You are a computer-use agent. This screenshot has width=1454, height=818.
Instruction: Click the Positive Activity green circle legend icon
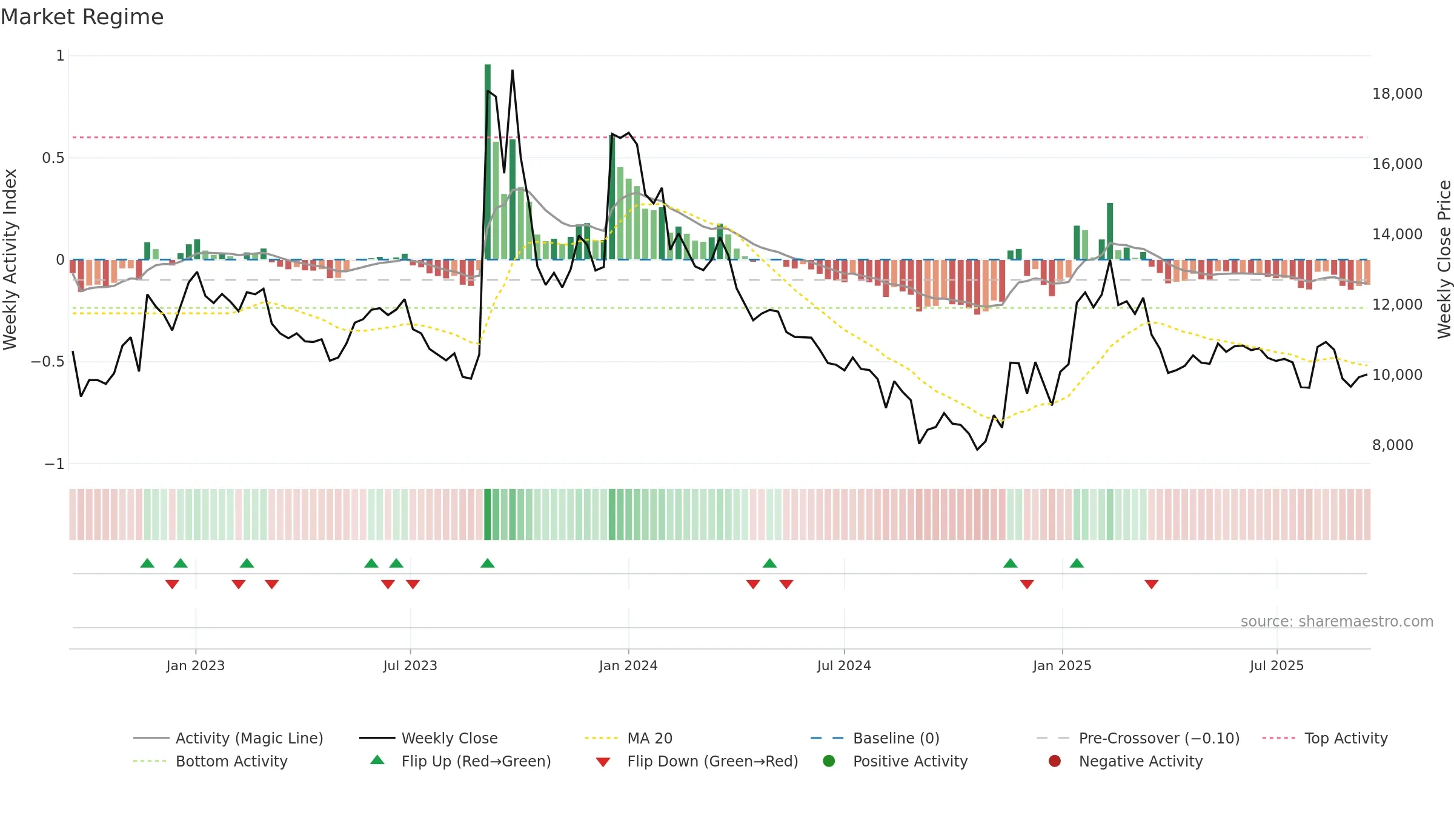point(829,761)
